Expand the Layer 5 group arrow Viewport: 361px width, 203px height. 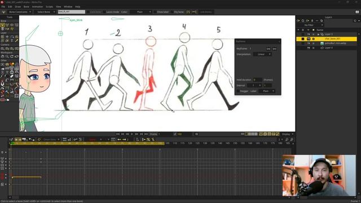318,34
